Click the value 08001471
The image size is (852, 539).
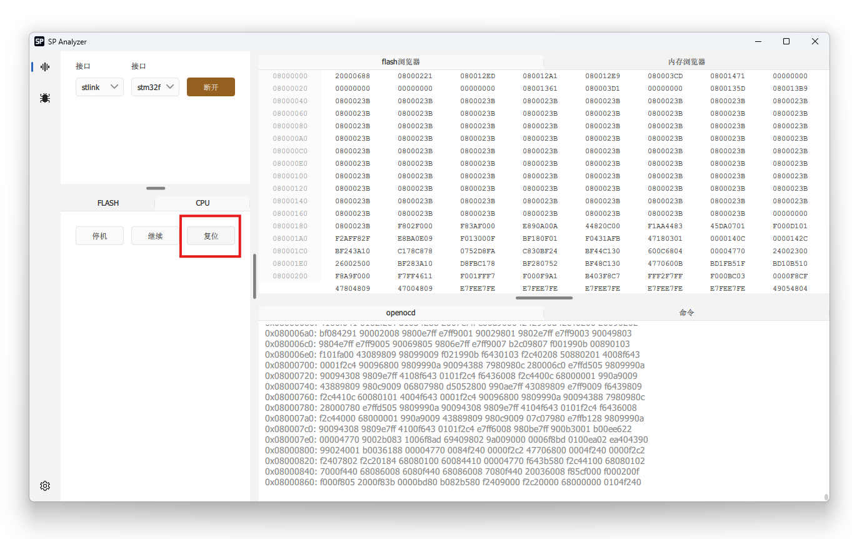[728, 76]
